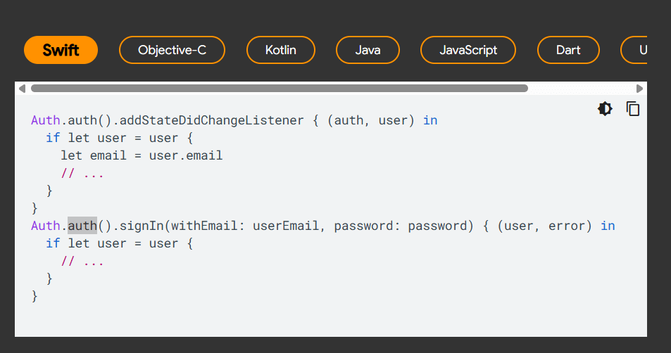Click the left scroll arrow

point(23,89)
